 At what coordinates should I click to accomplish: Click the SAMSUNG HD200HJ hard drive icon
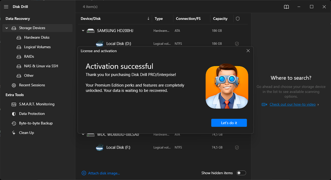pyautogui.click(x=91, y=31)
